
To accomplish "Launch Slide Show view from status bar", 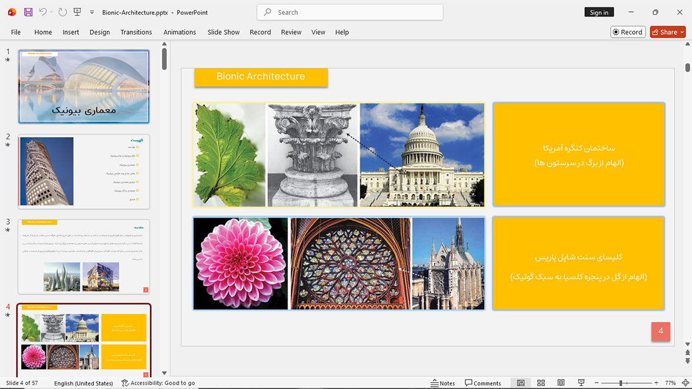I will (x=581, y=383).
